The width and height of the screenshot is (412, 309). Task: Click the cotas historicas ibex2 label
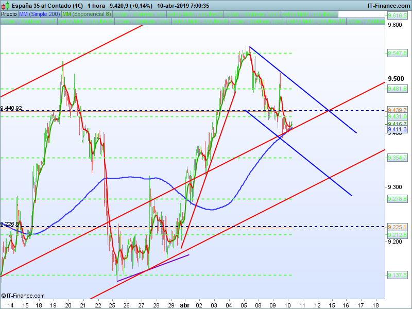click(195, 14)
